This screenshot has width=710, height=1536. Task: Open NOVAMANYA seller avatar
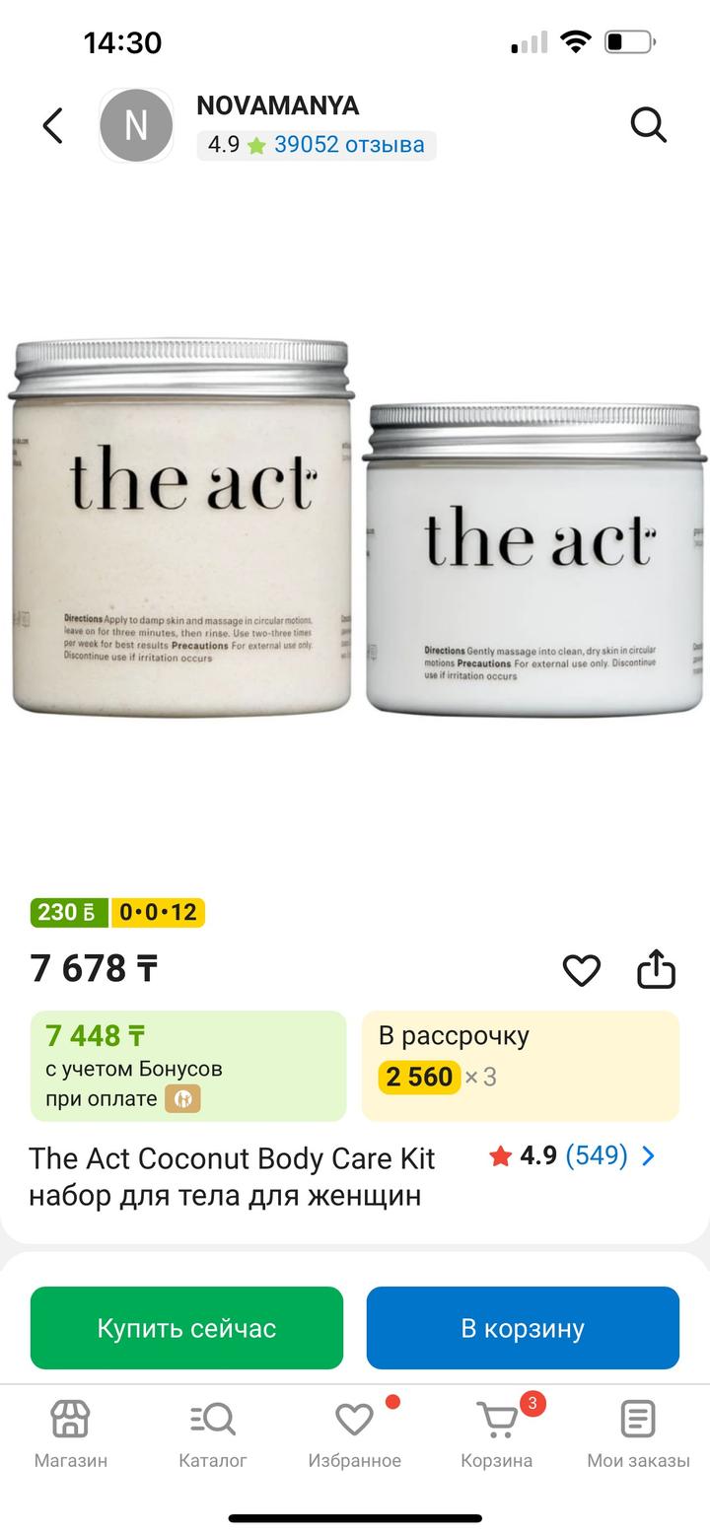(x=136, y=125)
